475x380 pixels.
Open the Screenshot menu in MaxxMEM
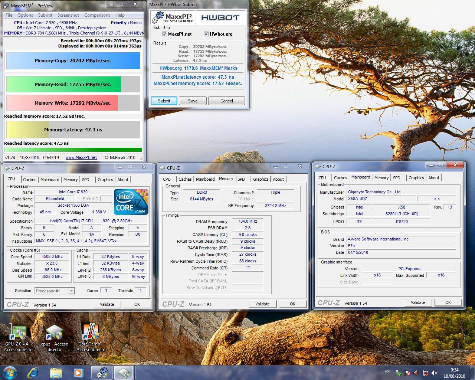click(x=68, y=15)
